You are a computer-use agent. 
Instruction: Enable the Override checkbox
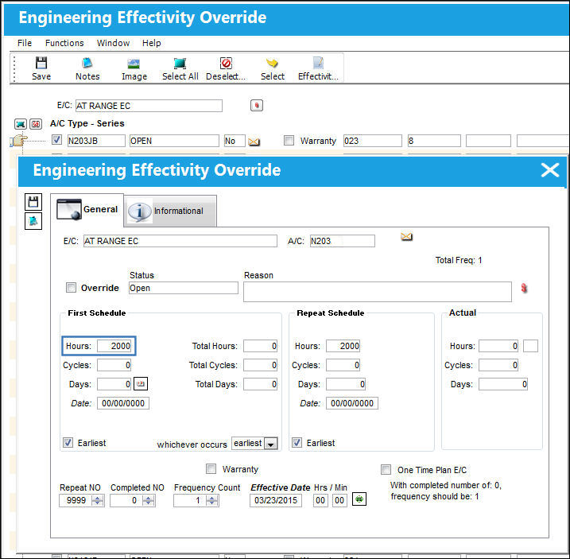pyautogui.click(x=71, y=288)
